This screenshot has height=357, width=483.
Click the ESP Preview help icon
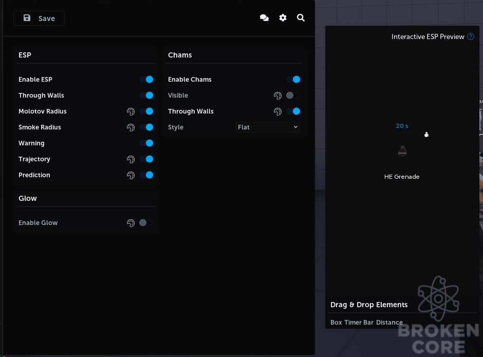coord(471,36)
